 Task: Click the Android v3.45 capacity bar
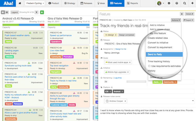(23, 25)
